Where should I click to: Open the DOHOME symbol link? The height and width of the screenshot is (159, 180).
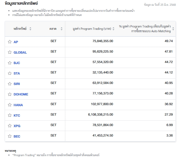pos(21,94)
